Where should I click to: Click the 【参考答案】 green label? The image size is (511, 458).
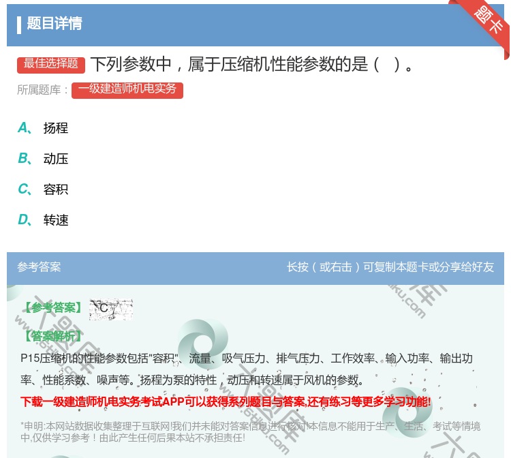coord(53,307)
